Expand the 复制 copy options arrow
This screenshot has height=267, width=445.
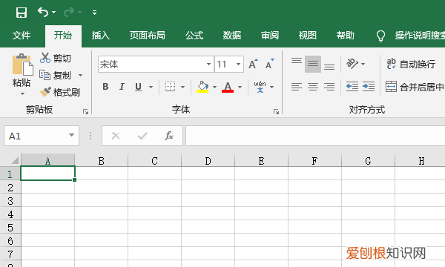(x=80, y=75)
